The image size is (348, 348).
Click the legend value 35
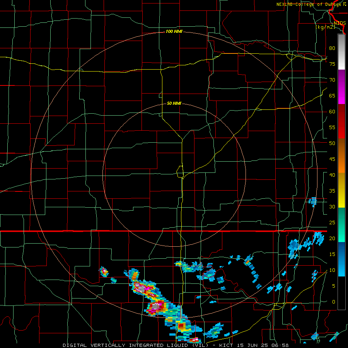[x=332, y=191]
